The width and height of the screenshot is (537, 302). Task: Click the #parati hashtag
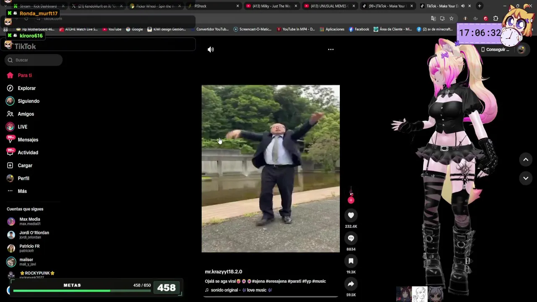click(x=295, y=281)
